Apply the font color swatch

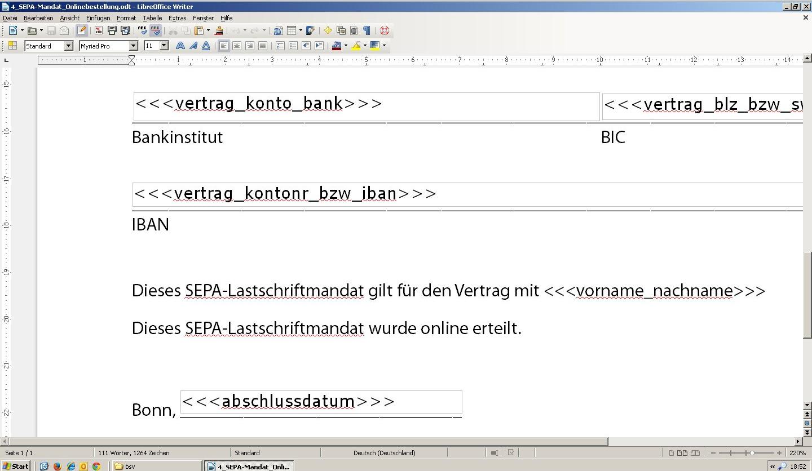337,46
